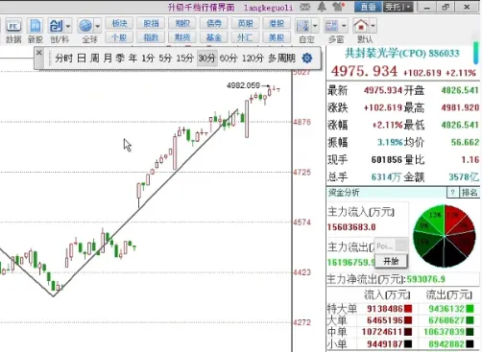Viewport: 482px width, 352px height.
Task: Close the small Poi... popup window
Action: pyautogui.click(x=400, y=246)
